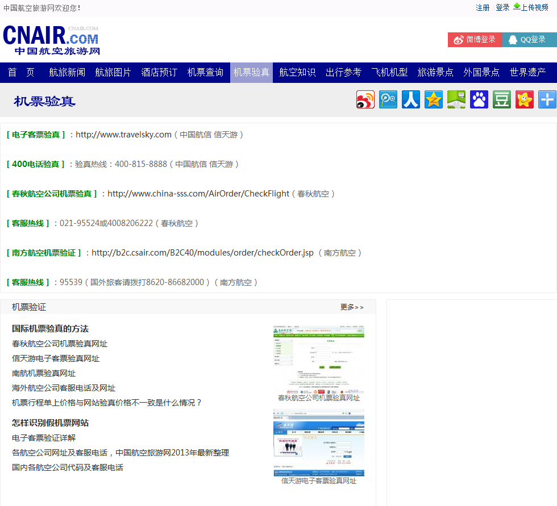Open 各航空公司网址及客服电话 article
This screenshot has width=557, height=506.
click(120, 453)
